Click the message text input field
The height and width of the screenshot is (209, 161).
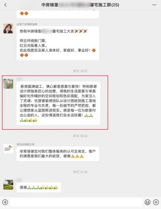[x=76, y=202]
